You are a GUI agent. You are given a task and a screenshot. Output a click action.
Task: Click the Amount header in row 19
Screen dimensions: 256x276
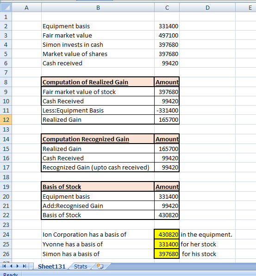[x=167, y=187]
